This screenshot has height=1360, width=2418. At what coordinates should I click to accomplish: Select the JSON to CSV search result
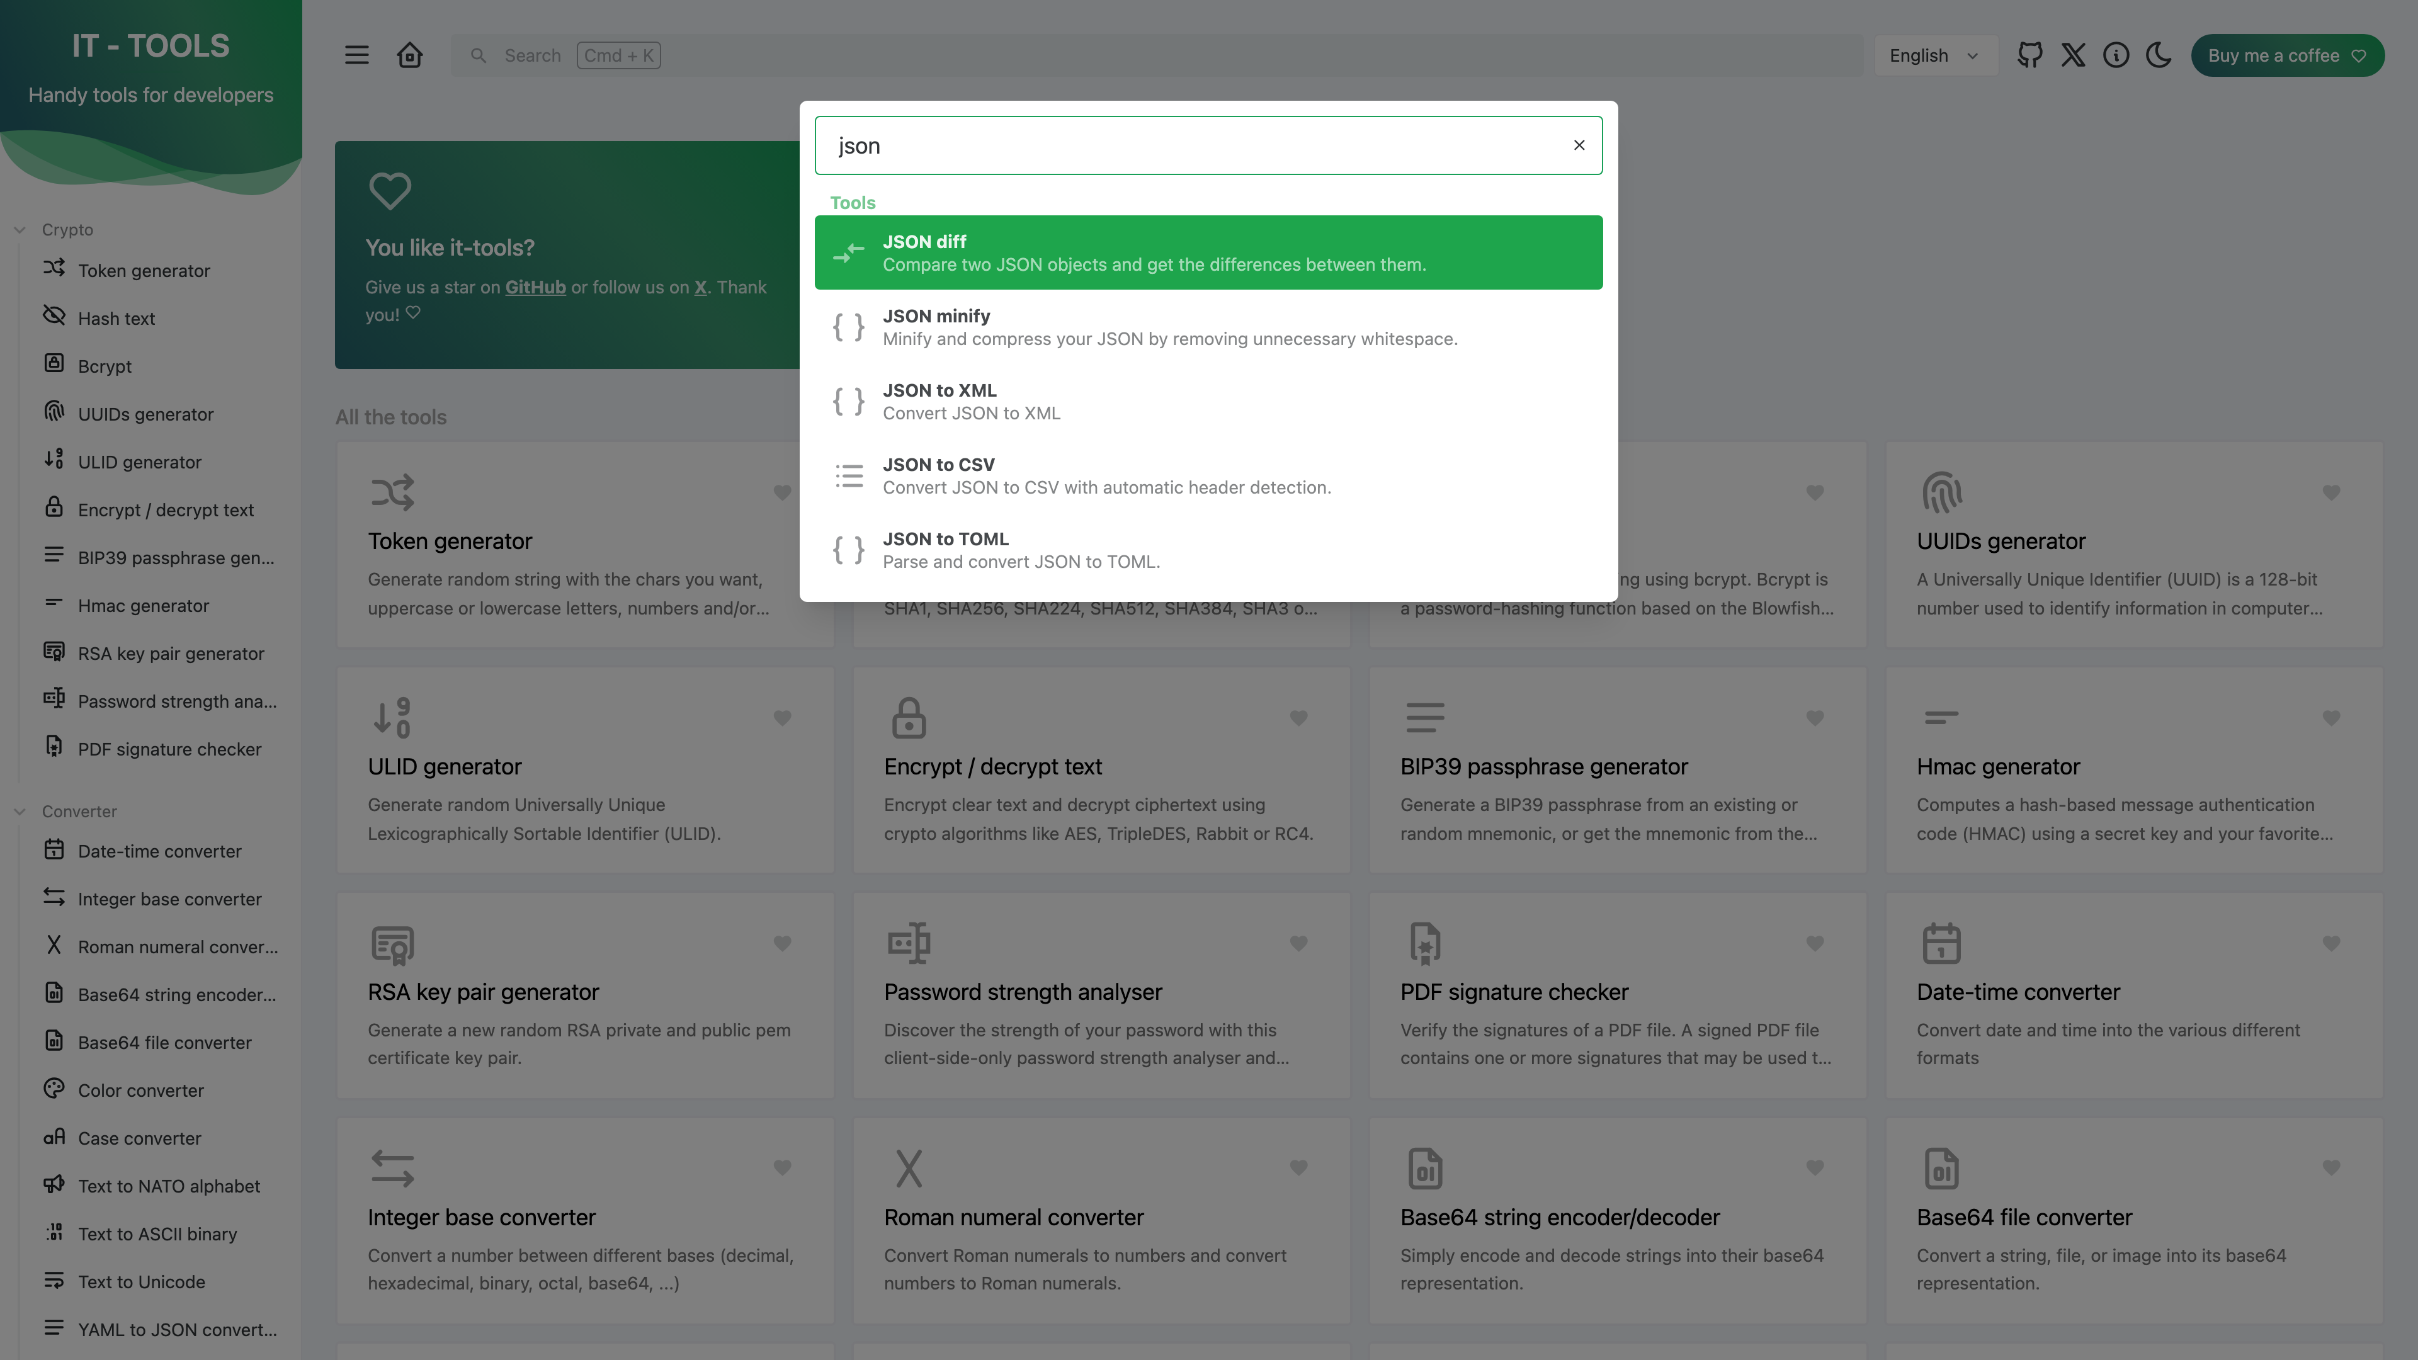[x=1209, y=475]
